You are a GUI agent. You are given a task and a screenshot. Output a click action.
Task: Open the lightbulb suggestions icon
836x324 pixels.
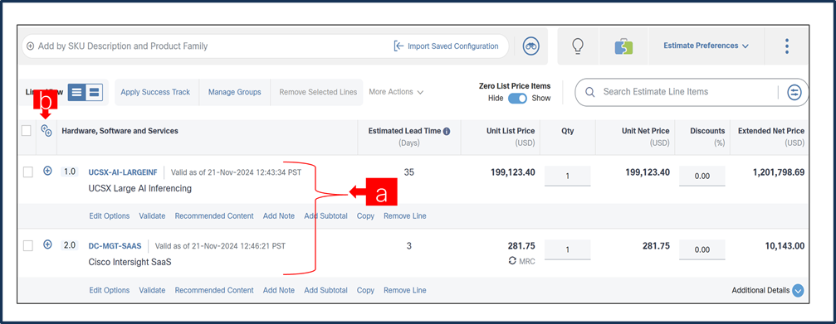coord(578,46)
